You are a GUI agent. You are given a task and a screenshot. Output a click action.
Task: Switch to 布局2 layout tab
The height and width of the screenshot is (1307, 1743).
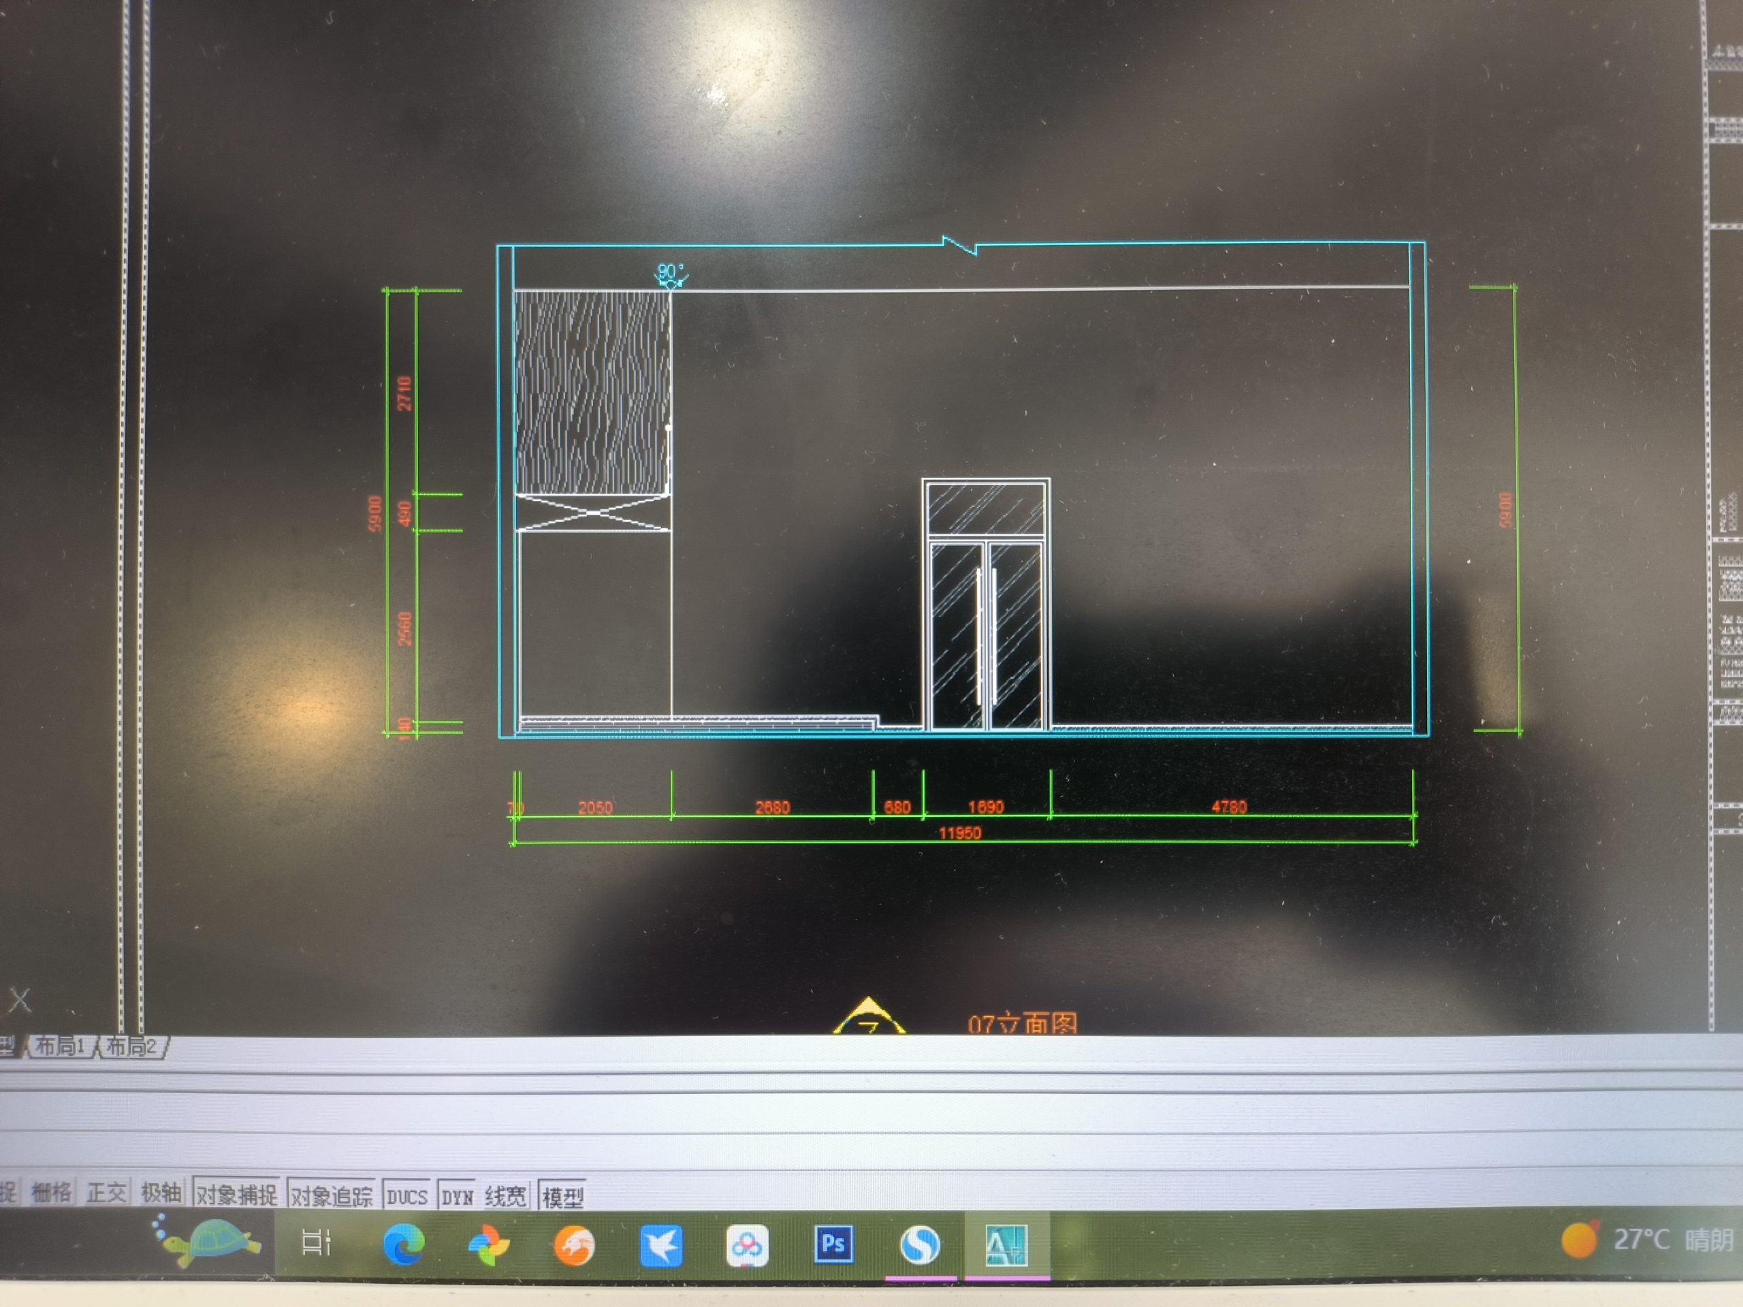coord(131,1046)
